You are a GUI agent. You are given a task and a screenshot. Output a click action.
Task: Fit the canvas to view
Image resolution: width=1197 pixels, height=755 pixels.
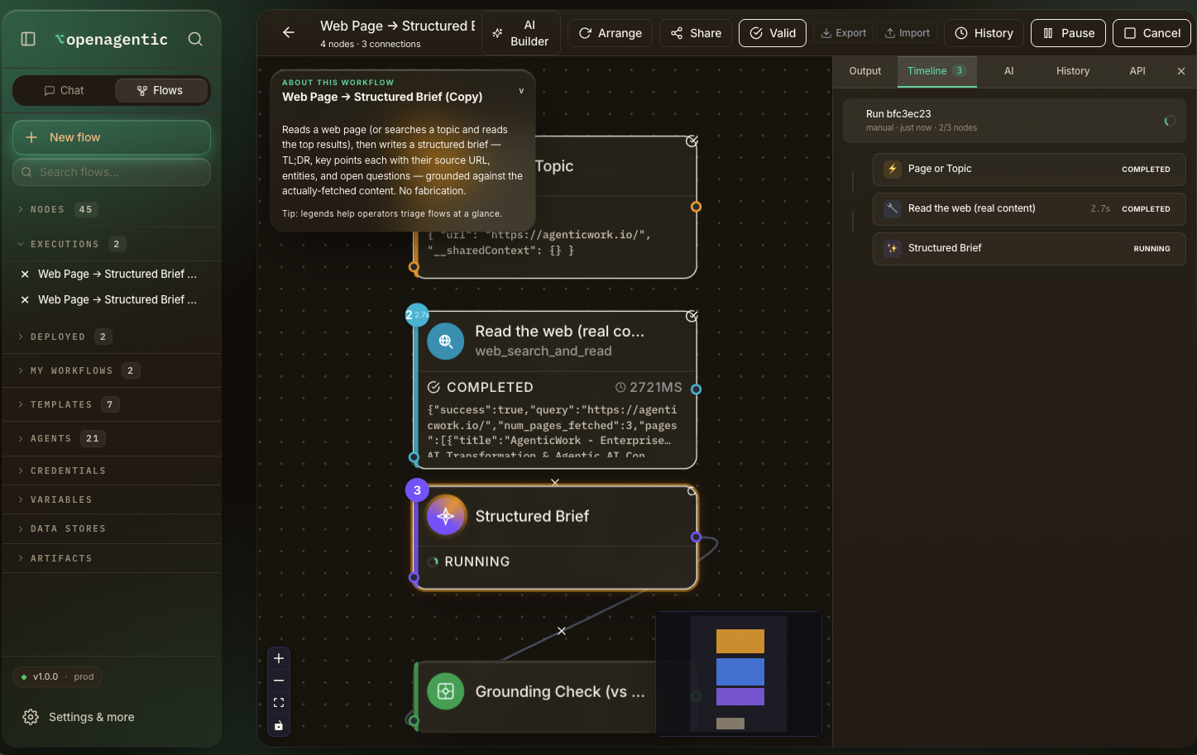click(279, 703)
